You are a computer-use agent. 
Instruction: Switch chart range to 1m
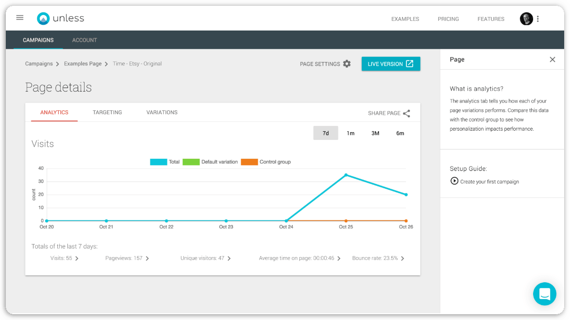tap(351, 133)
